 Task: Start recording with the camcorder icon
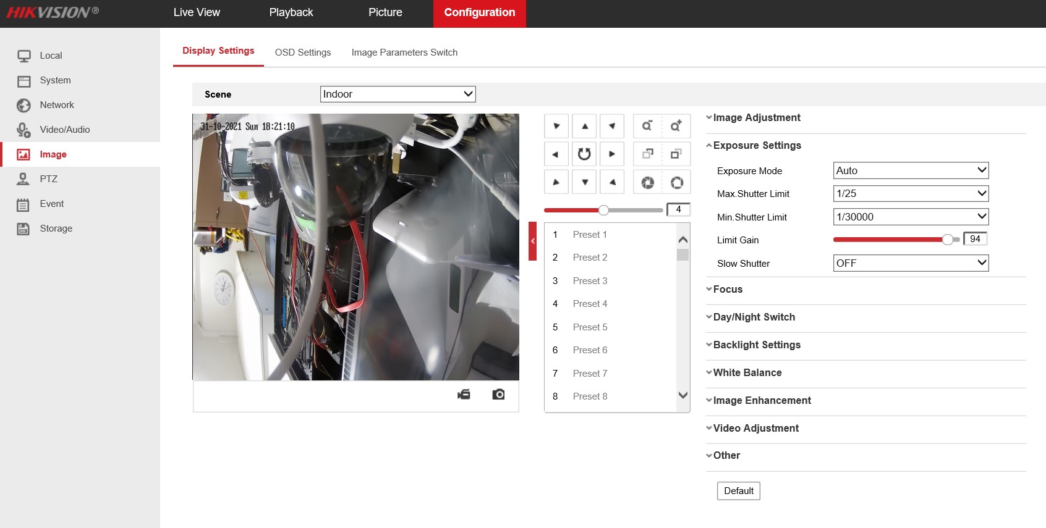point(464,394)
